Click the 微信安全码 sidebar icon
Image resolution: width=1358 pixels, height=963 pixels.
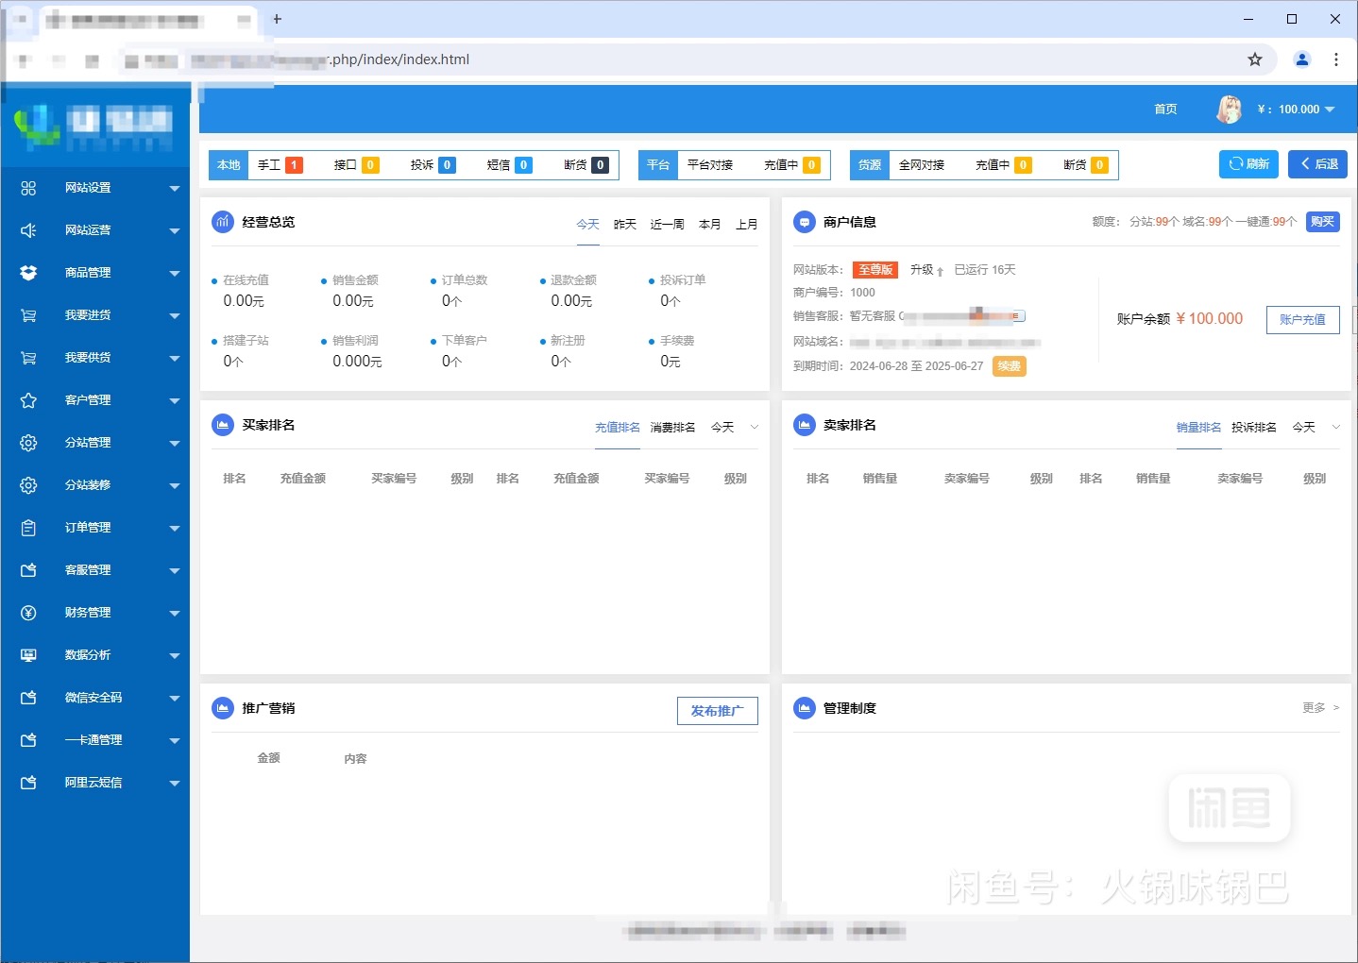tap(28, 697)
